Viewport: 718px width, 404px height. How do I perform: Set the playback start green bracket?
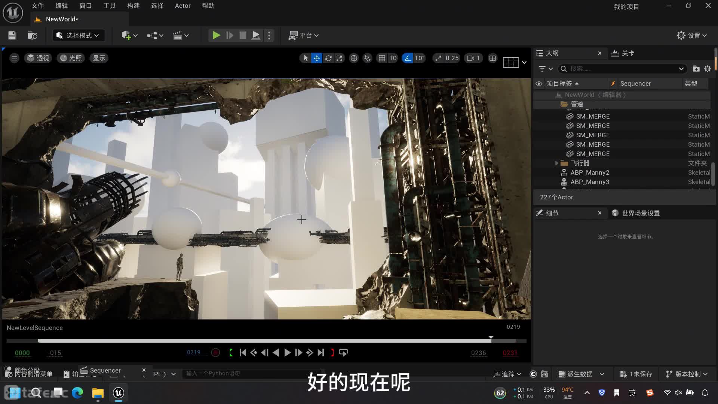[x=231, y=353]
